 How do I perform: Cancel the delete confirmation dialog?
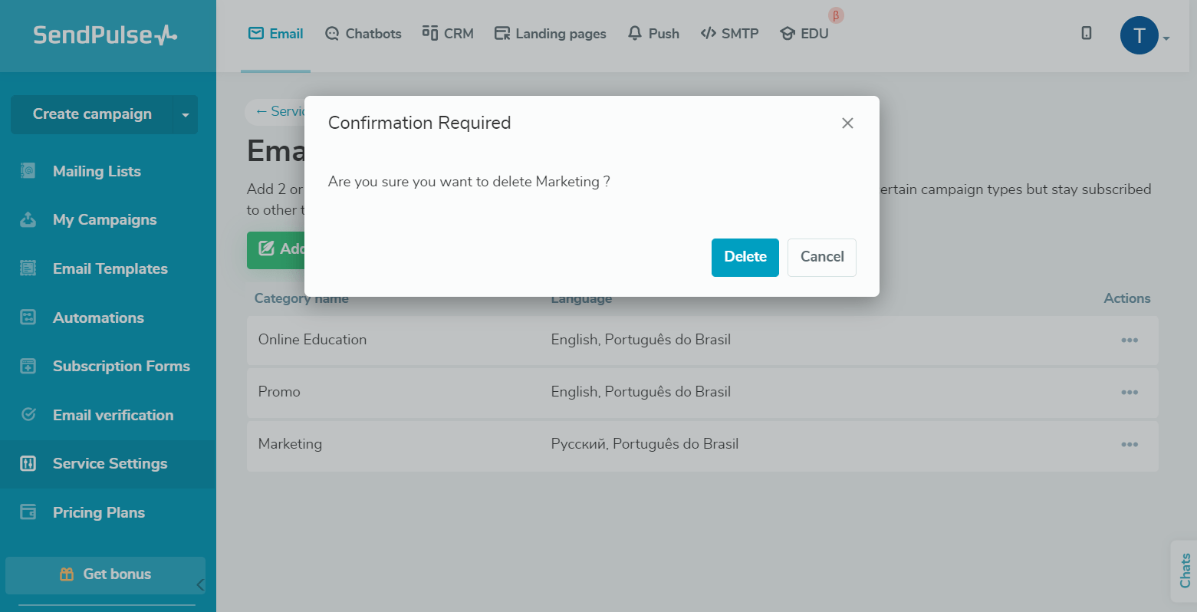point(821,257)
